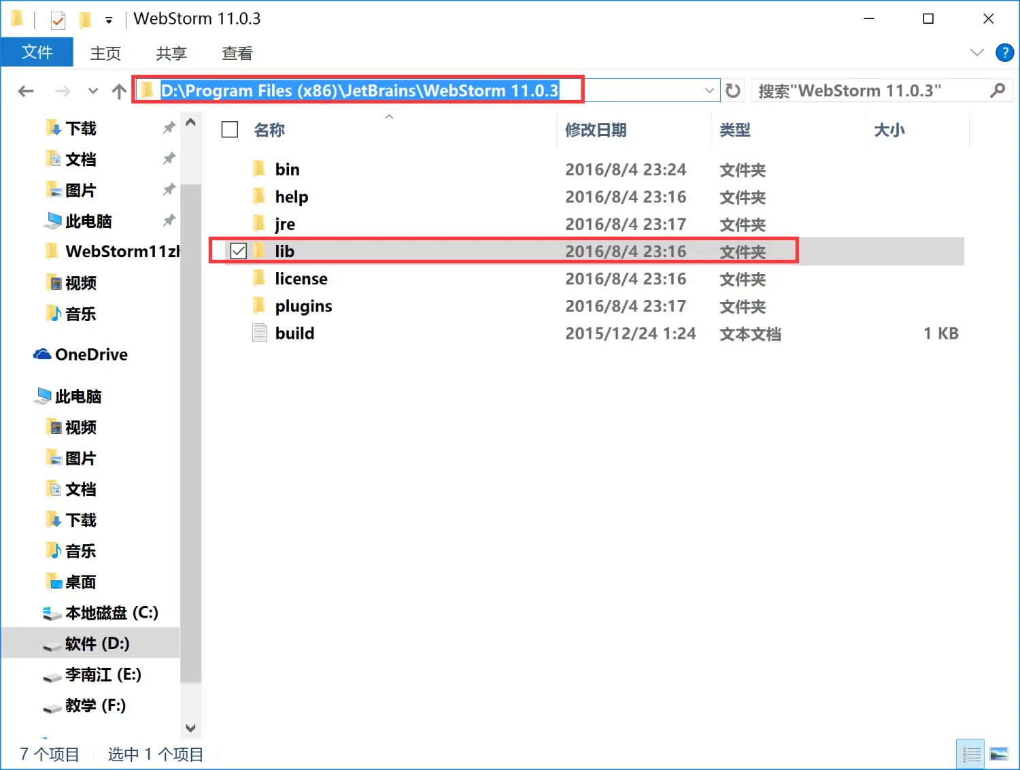Click the build file date 2015/12/24 1:24

[630, 333]
